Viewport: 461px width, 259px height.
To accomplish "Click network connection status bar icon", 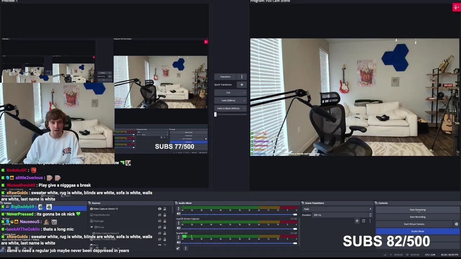I will pos(385,255).
